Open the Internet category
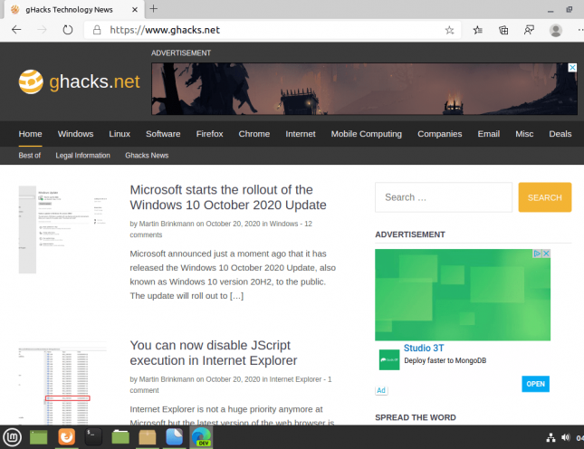Viewport: 584px width, 449px height. coord(301,134)
